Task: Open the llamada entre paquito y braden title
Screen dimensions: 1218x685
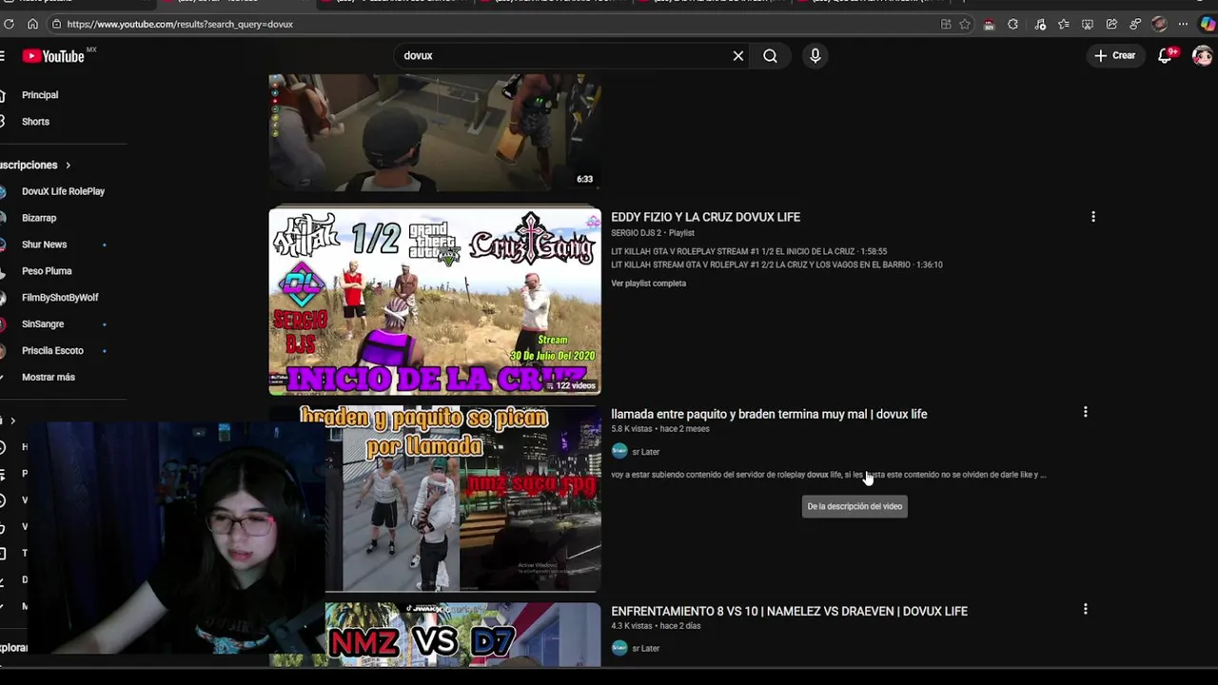Action: click(769, 414)
